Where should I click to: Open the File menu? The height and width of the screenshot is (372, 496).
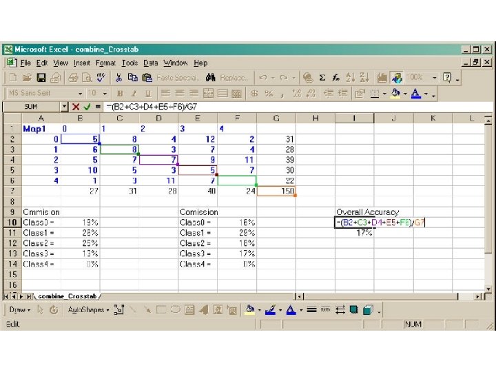point(25,63)
